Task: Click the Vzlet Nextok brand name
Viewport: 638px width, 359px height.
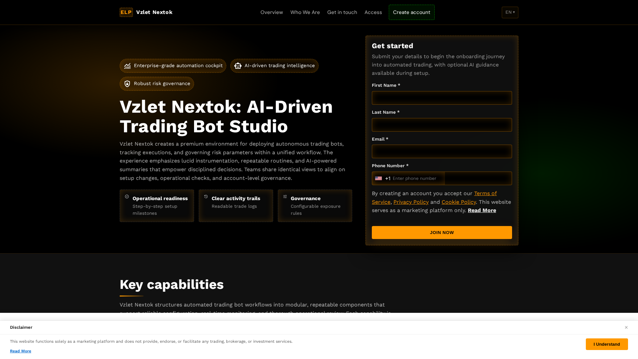Action: [x=154, y=12]
